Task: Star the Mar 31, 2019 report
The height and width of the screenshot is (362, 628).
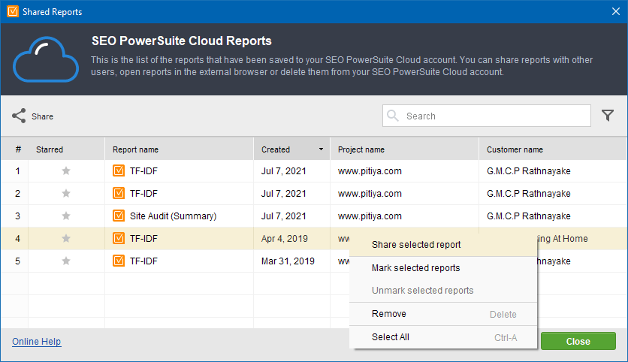Action: point(66,261)
